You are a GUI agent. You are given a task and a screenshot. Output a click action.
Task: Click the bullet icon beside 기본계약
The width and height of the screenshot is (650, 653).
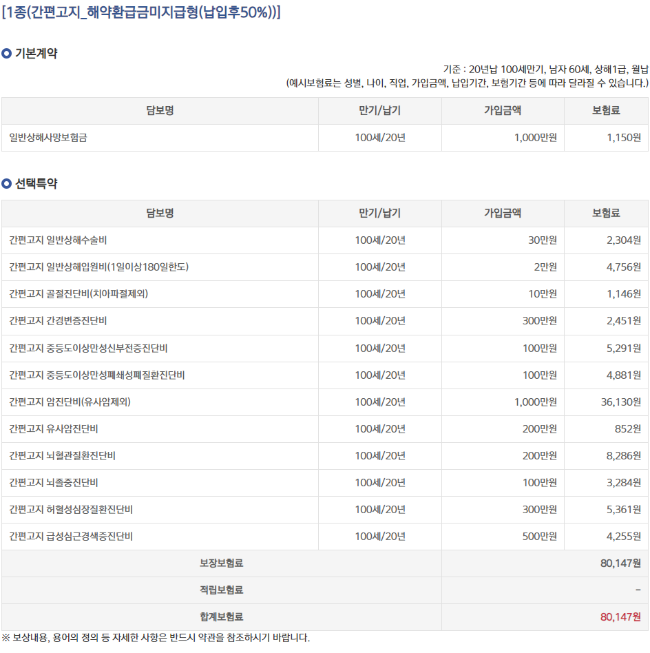click(x=6, y=53)
